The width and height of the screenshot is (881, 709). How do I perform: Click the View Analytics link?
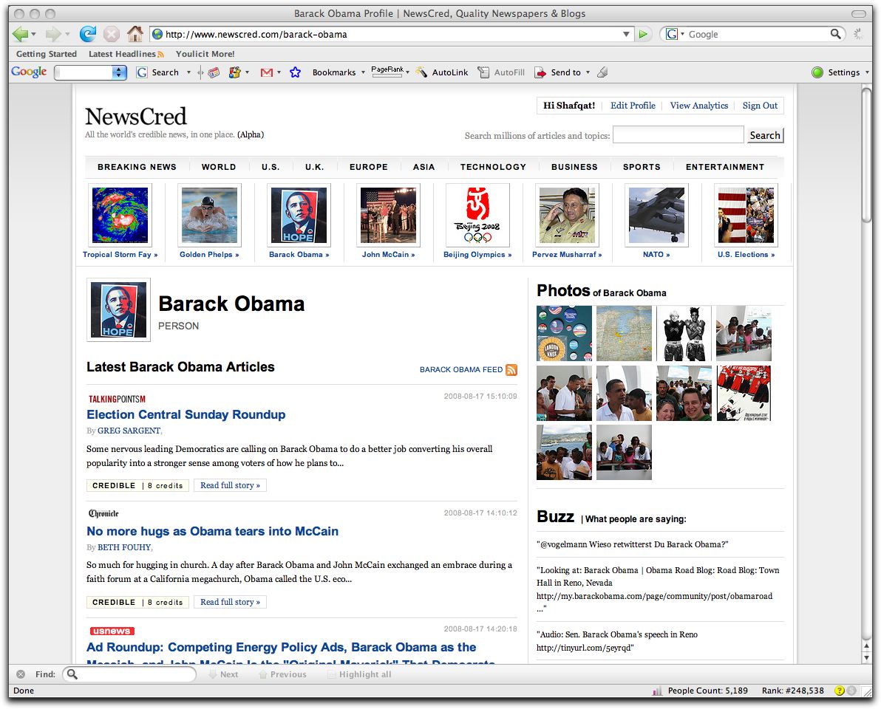coord(699,106)
